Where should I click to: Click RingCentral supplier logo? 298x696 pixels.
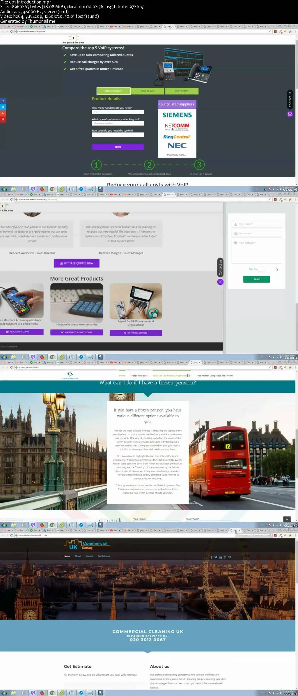(x=176, y=137)
